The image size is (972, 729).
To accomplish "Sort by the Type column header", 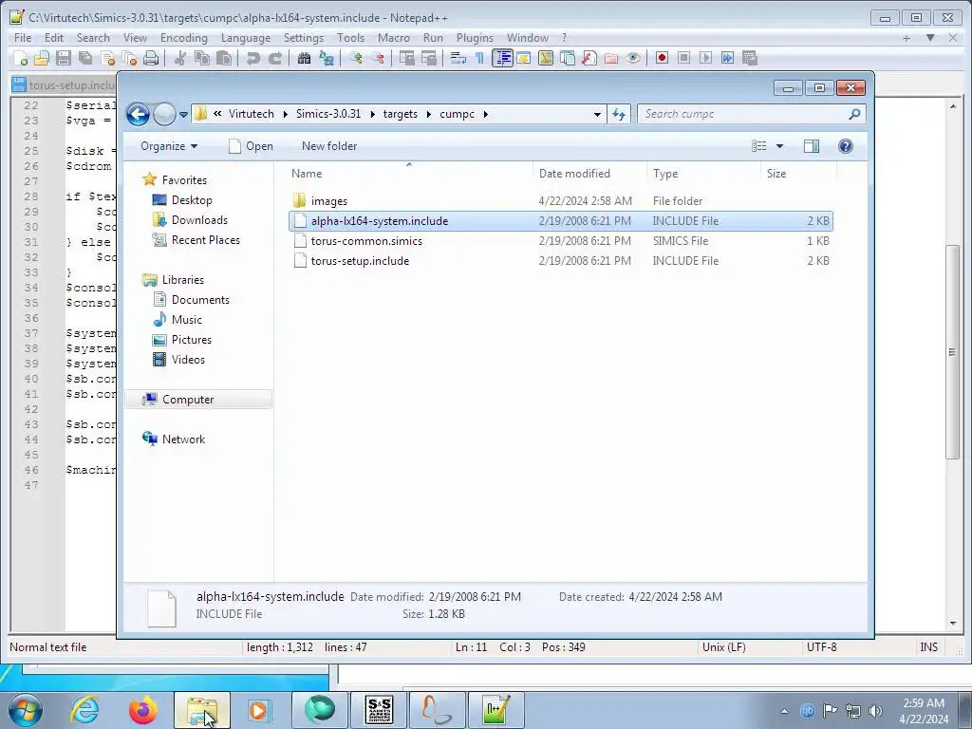I will click(x=665, y=174).
